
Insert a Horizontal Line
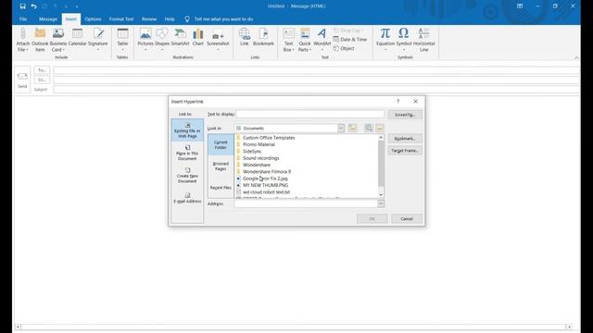pyautogui.click(x=424, y=40)
